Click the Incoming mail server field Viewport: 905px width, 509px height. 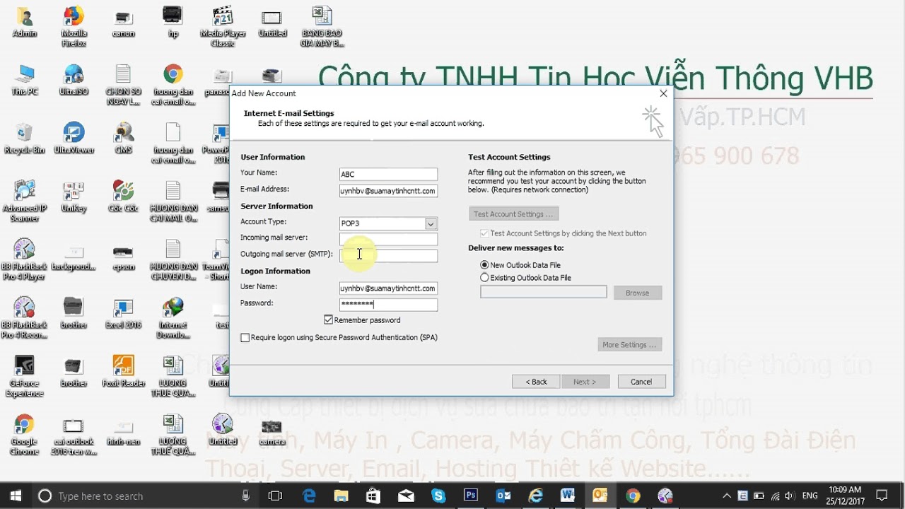(388, 239)
